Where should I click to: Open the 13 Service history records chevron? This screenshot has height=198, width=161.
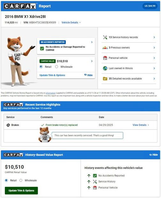[154, 37]
